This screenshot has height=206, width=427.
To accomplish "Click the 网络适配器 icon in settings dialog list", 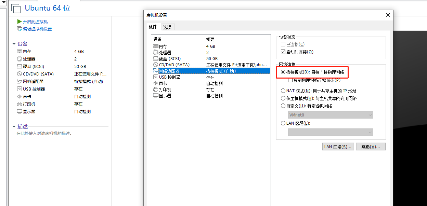I will pos(155,71).
